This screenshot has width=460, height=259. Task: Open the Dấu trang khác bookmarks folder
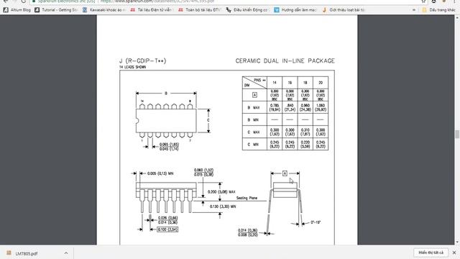(438, 10)
